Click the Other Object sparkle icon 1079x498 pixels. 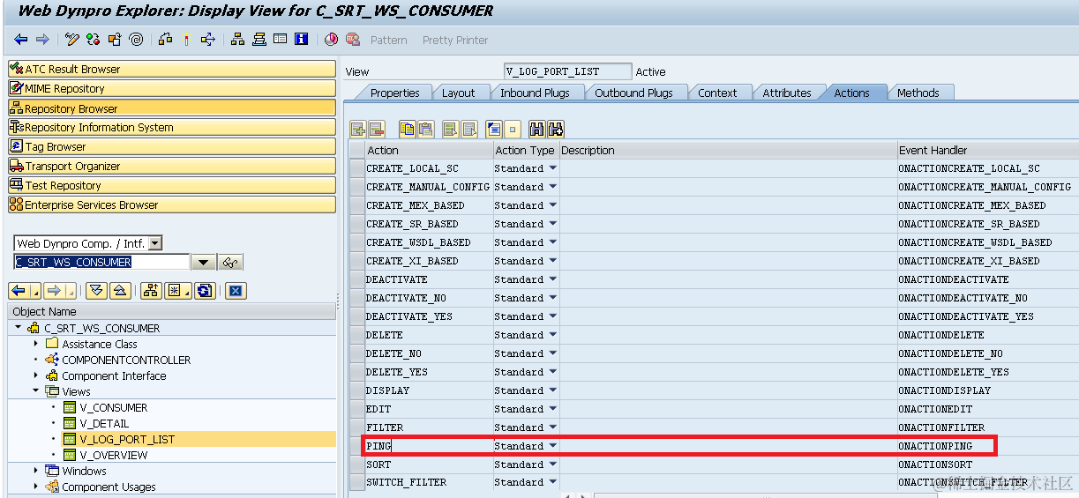[187, 40]
